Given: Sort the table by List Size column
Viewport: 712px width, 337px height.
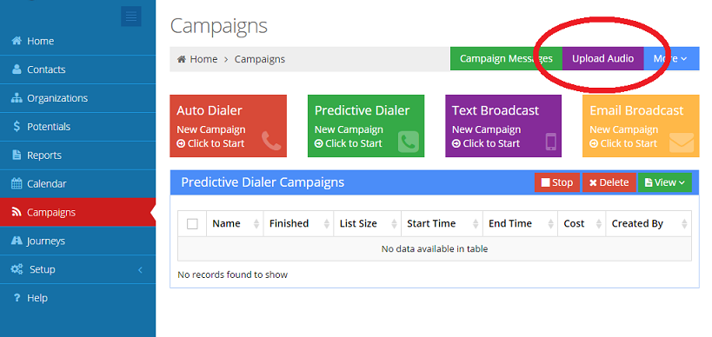Looking at the screenshot, I should click(x=368, y=223).
